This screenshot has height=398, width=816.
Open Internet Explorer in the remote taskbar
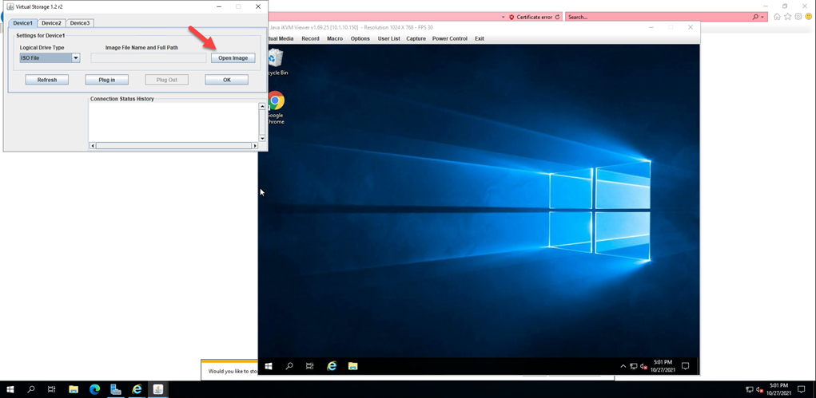tap(332, 366)
